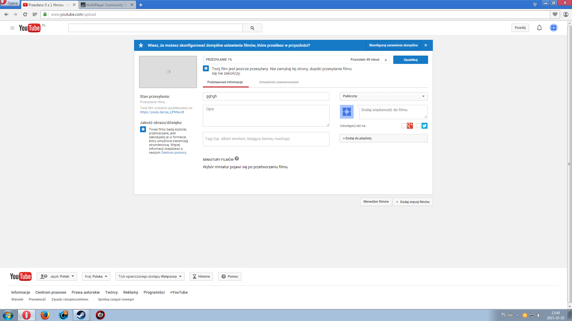Click the browser back arrow
Screen dimensions: 572x321
coord(6,14)
